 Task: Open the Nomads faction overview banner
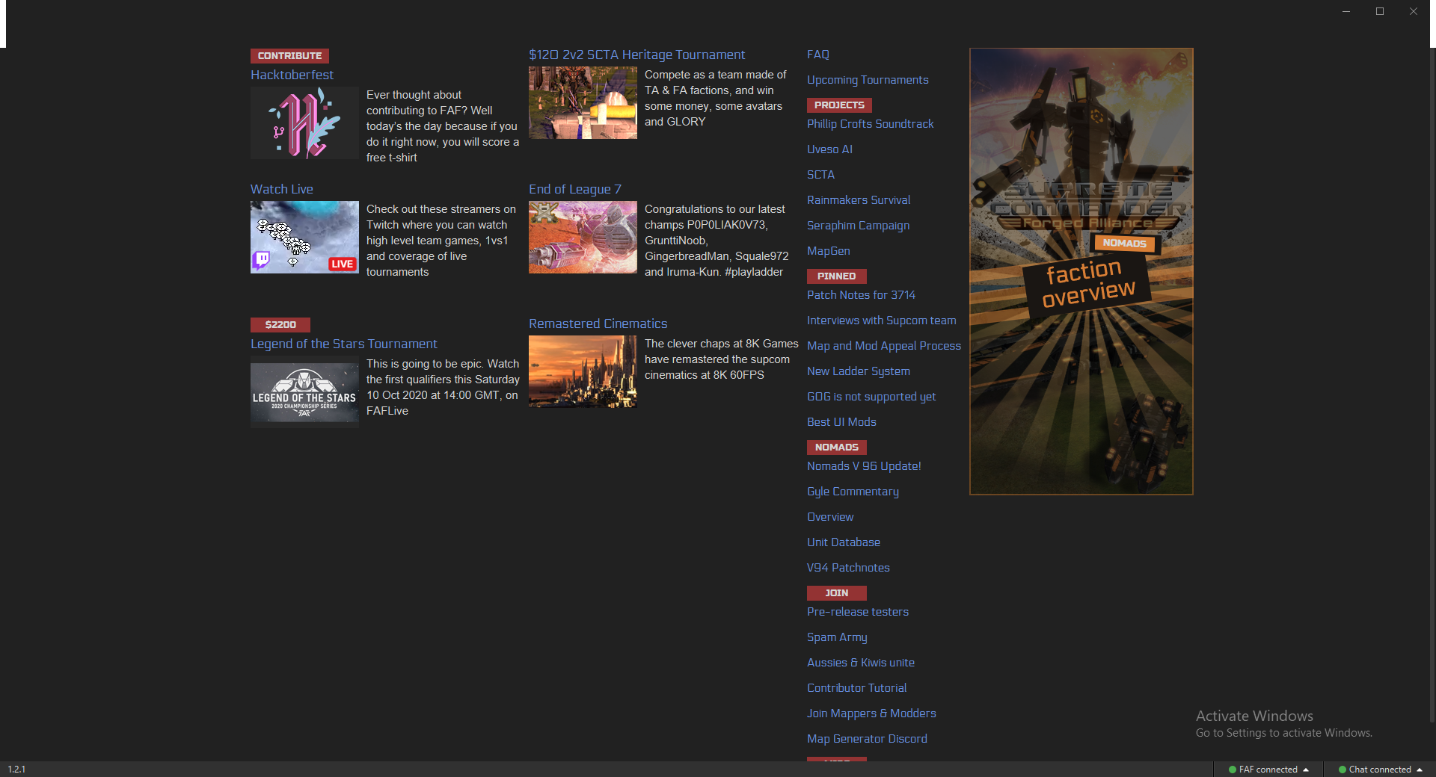point(1081,271)
